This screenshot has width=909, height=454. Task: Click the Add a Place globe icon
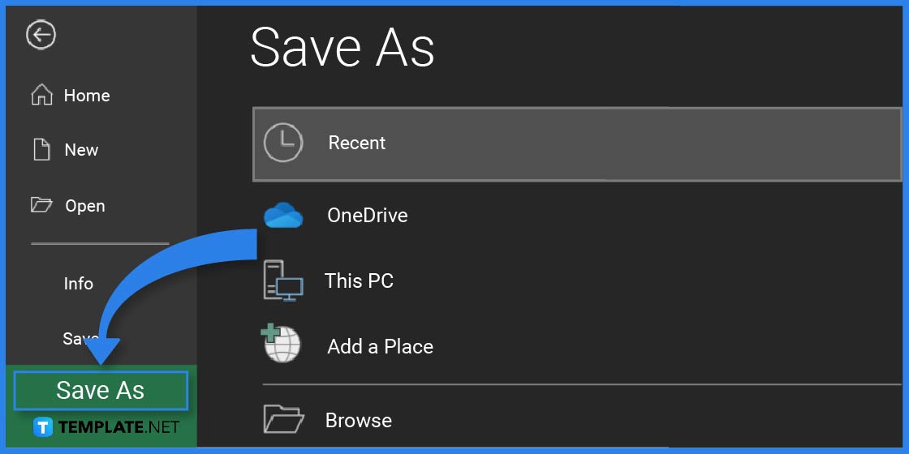(282, 345)
